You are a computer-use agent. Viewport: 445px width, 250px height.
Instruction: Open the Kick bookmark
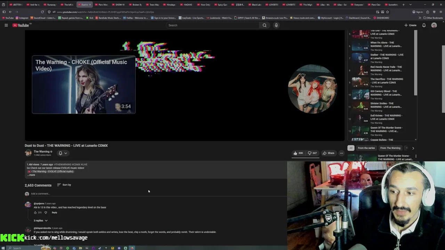pyautogui.click(x=90, y=18)
